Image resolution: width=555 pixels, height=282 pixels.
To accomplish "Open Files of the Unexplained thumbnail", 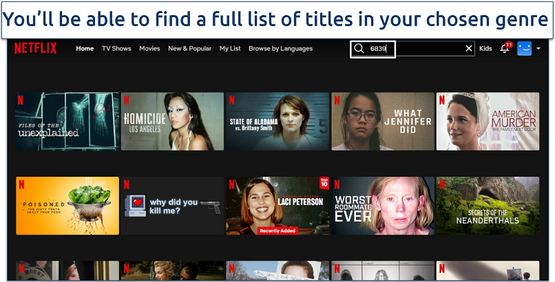I will click(x=67, y=122).
